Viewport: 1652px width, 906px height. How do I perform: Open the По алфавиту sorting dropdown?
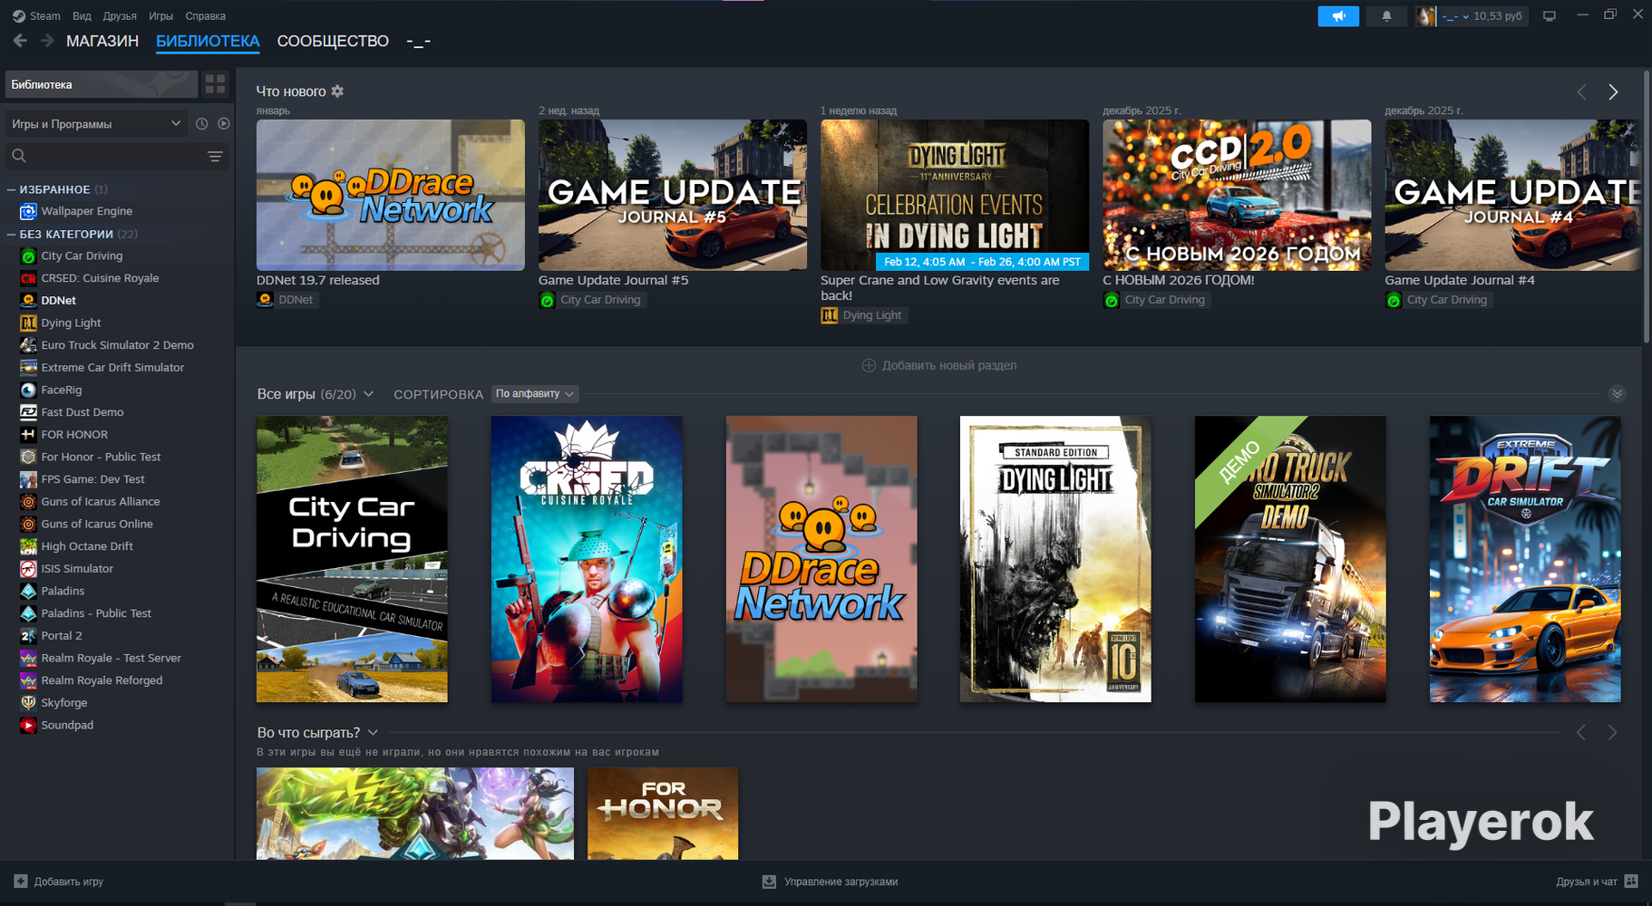tap(535, 394)
